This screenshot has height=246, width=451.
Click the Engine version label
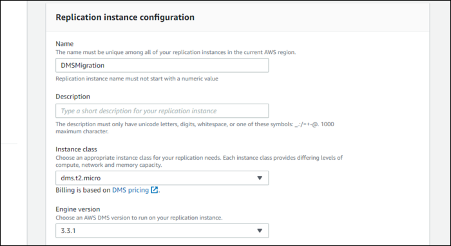[78, 209]
